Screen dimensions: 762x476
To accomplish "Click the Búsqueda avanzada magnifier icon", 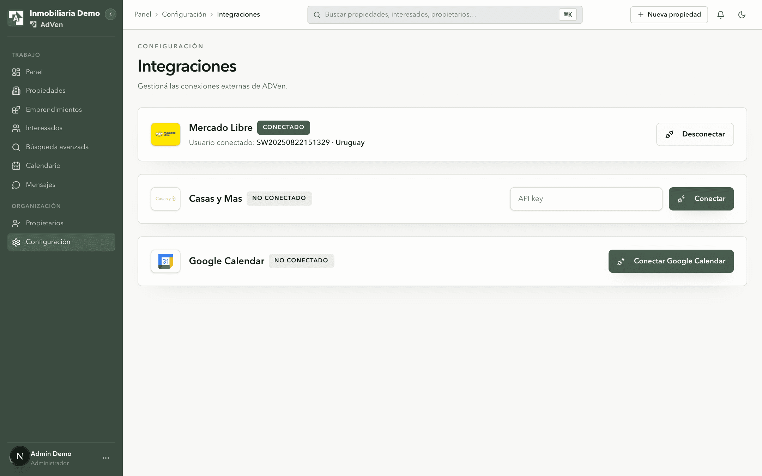I will pos(16,147).
